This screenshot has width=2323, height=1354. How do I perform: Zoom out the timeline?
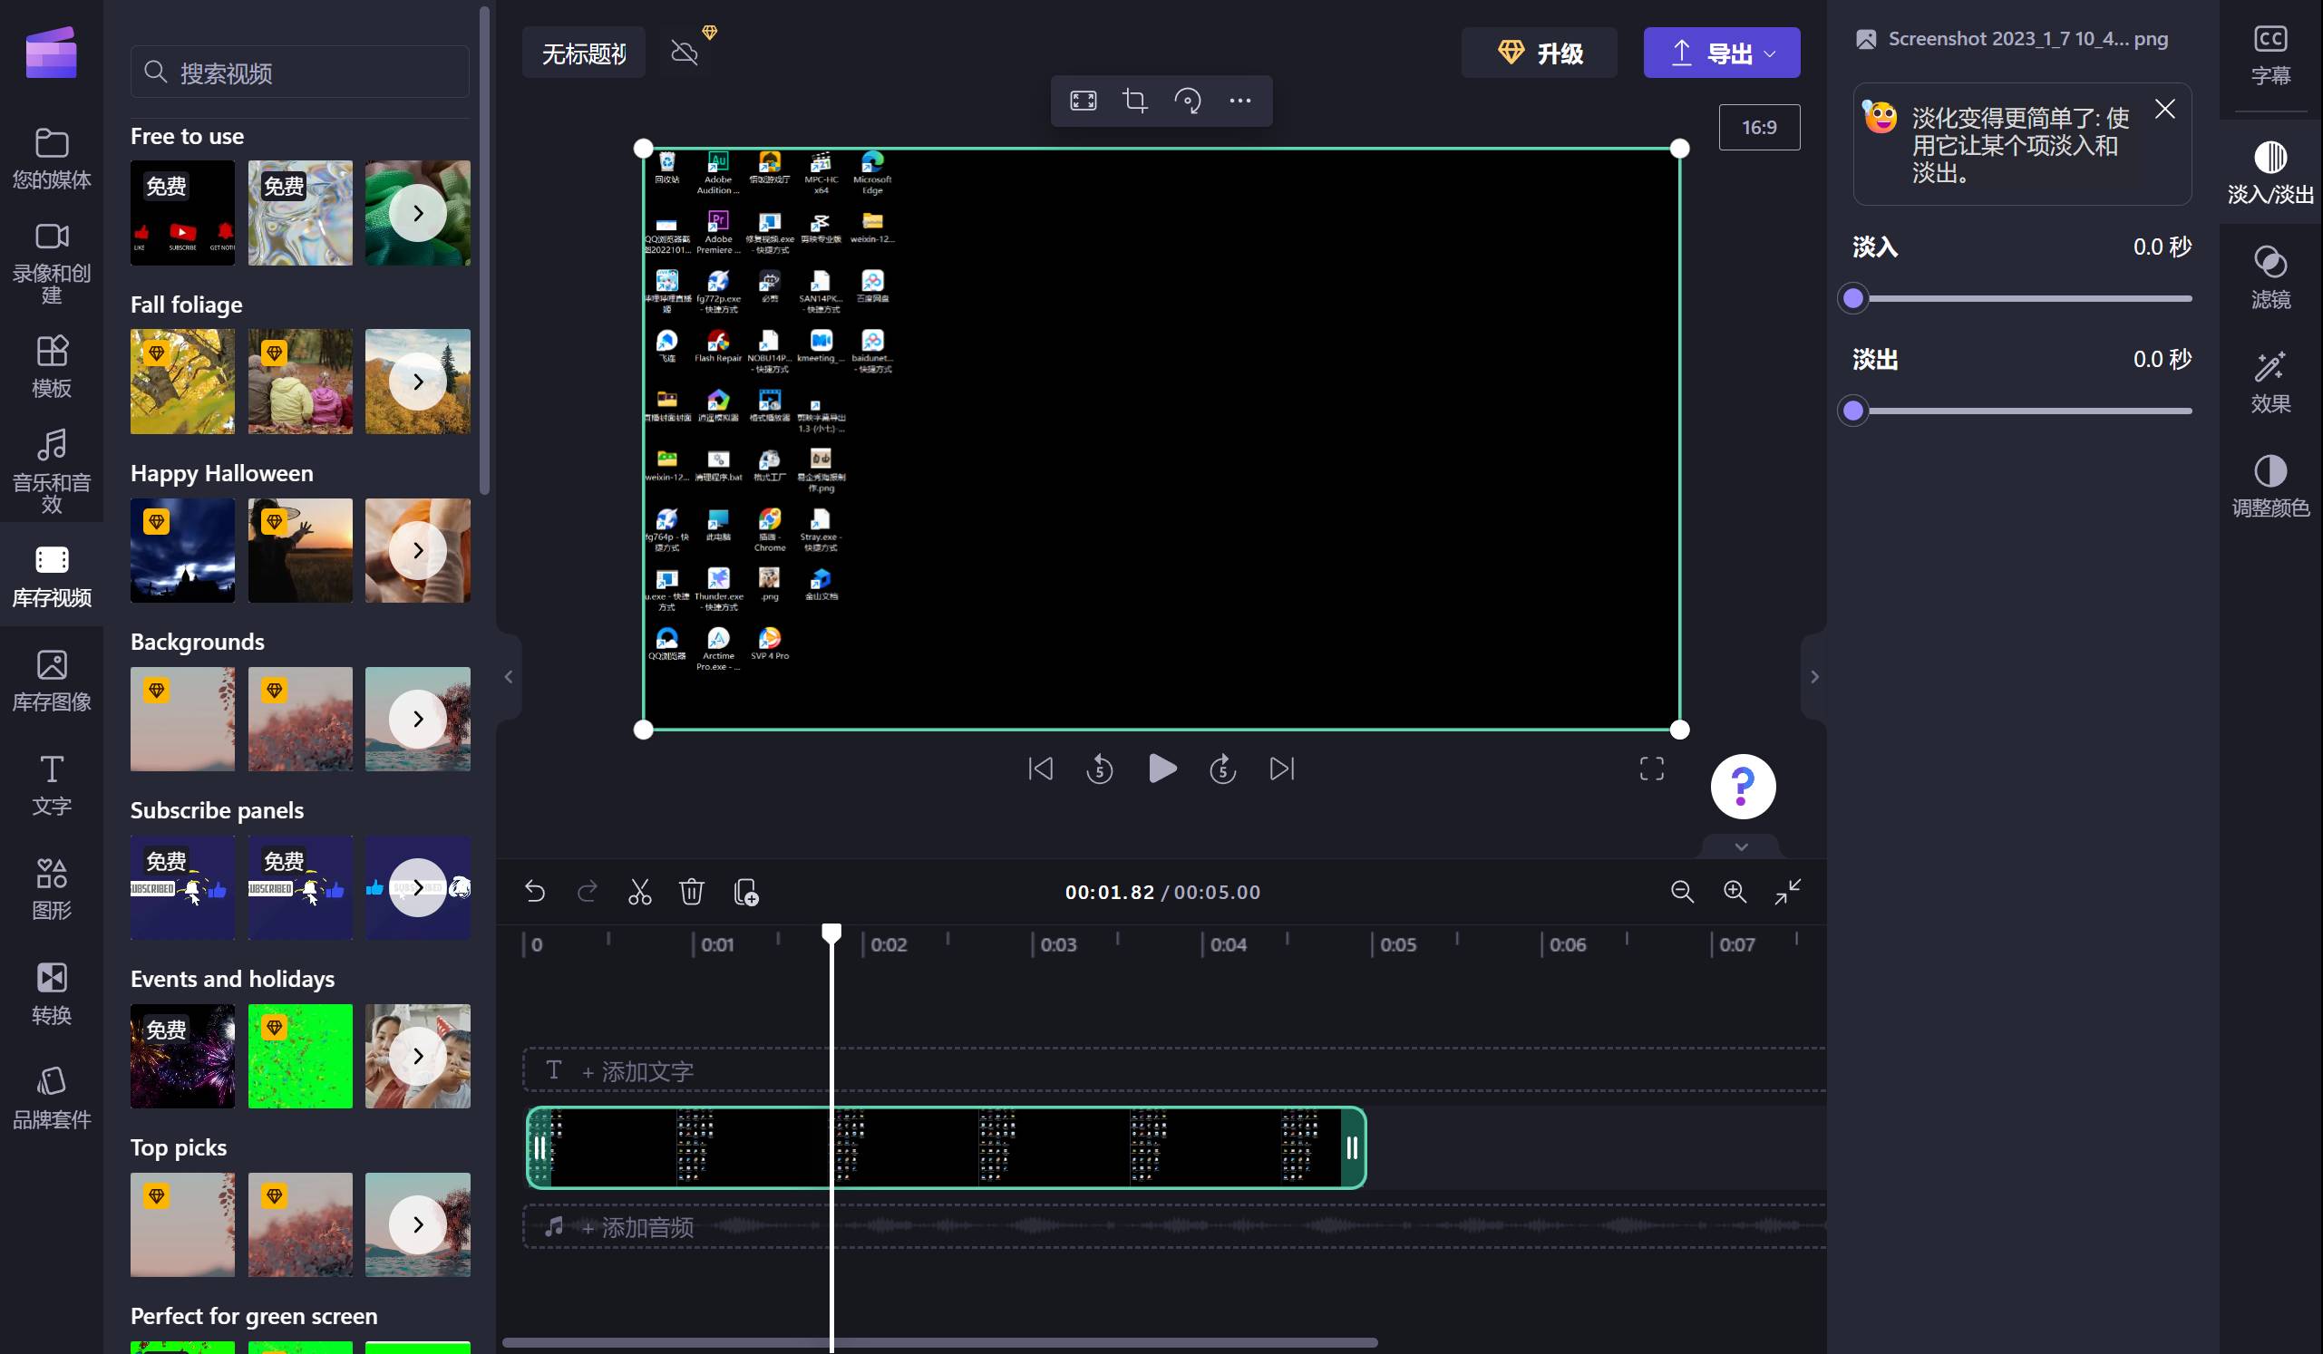(1682, 892)
